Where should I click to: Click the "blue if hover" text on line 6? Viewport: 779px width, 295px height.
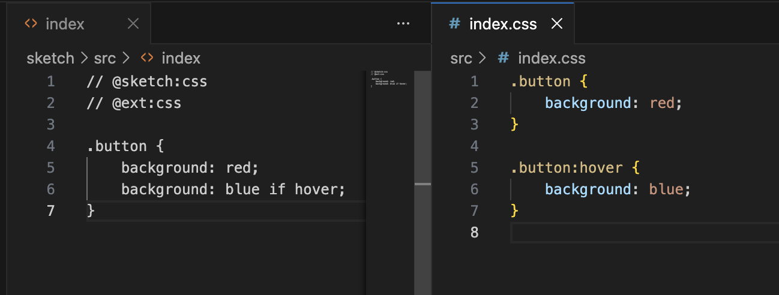click(285, 189)
